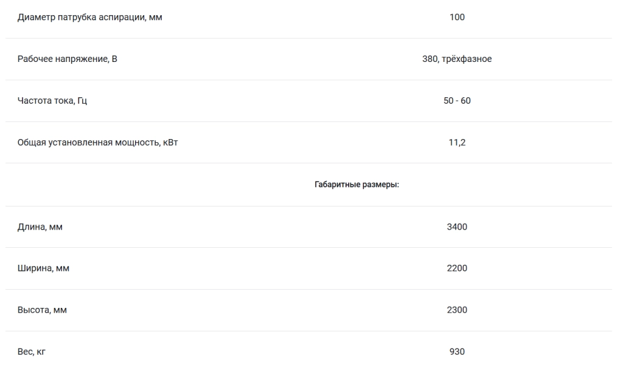Click the 'Рабочее напряжение, В' label

tap(67, 59)
